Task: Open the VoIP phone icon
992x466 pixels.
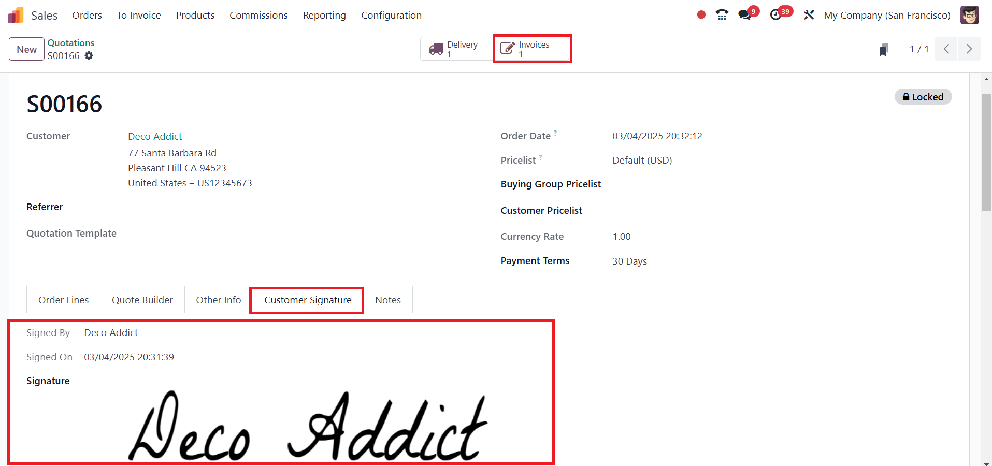Action: pyautogui.click(x=722, y=15)
